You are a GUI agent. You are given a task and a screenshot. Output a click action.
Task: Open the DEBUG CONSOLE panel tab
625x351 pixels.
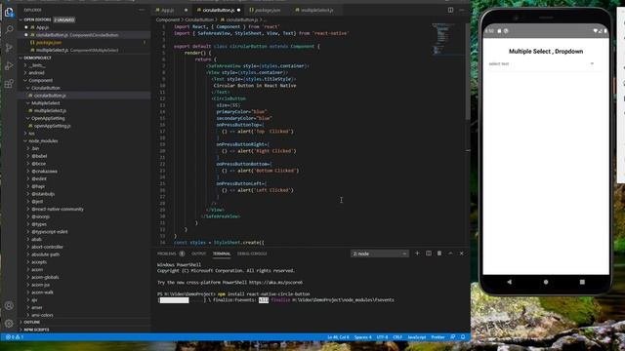252,253
